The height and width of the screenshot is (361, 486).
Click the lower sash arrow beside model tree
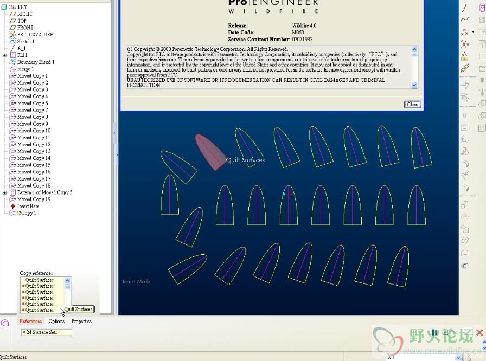[x=117, y=154]
